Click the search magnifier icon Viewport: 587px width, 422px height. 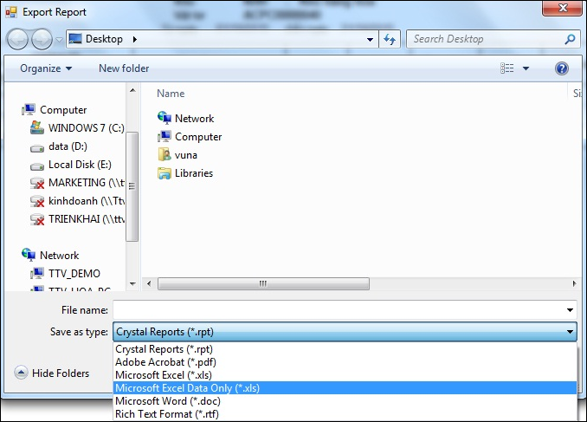(570, 39)
